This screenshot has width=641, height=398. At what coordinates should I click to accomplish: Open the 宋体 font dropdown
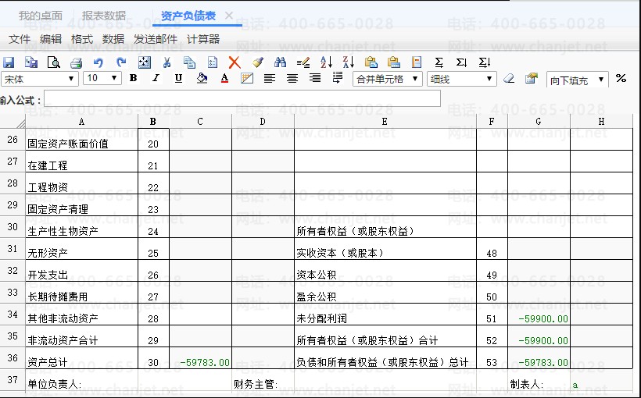click(40, 79)
